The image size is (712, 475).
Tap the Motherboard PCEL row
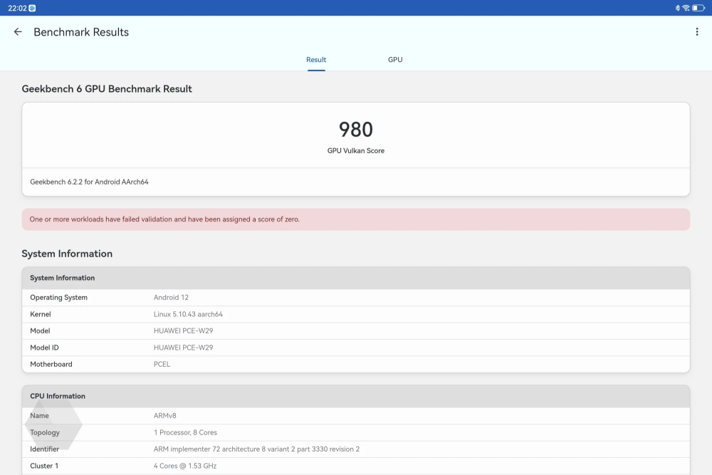coord(355,364)
